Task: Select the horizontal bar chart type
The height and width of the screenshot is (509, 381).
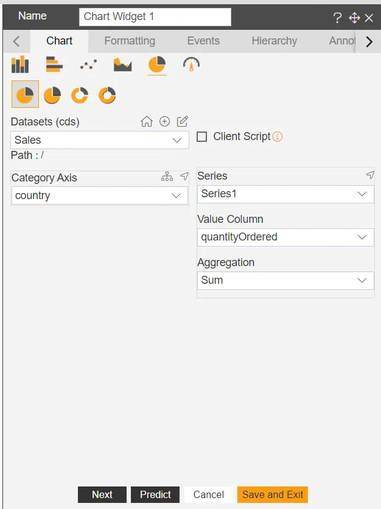Action: coord(54,65)
